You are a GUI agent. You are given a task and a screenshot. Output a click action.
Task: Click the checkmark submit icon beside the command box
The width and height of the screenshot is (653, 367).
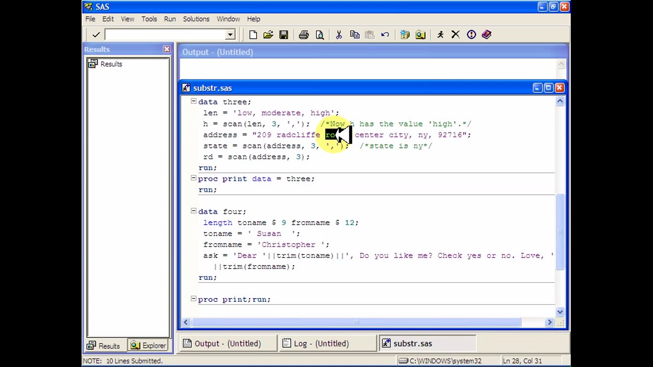pyautogui.click(x=96, y=35)
